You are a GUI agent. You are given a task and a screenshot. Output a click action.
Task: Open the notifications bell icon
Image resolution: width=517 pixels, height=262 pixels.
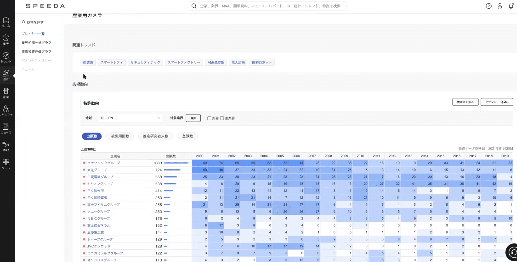click(511, 6)
